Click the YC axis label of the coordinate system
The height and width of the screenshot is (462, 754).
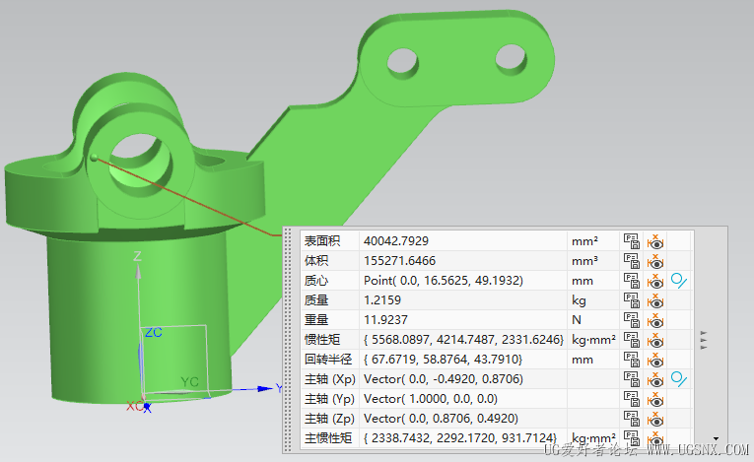pos(189,381)
